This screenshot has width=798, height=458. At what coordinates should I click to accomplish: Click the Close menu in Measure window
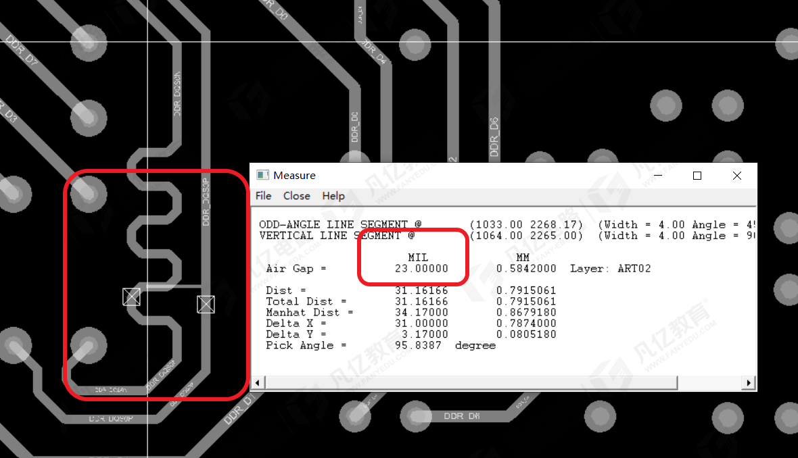coord(297,196)
